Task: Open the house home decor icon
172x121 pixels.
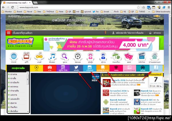Action: (x=155, y=58)
